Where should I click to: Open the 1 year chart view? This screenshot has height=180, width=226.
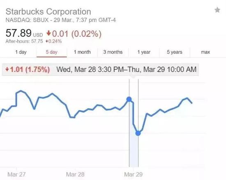coord(144,52)
